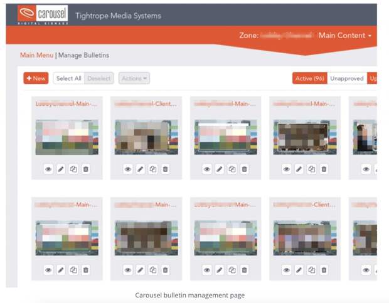Click edit pencil on first bulletin card
The width and height of the screenshot is (389, 303).
click(61, 169)
